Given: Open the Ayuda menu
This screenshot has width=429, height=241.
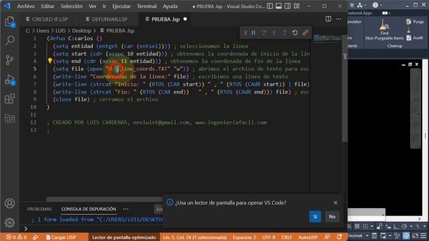Looking at the screenshot, I should (170, 6).
